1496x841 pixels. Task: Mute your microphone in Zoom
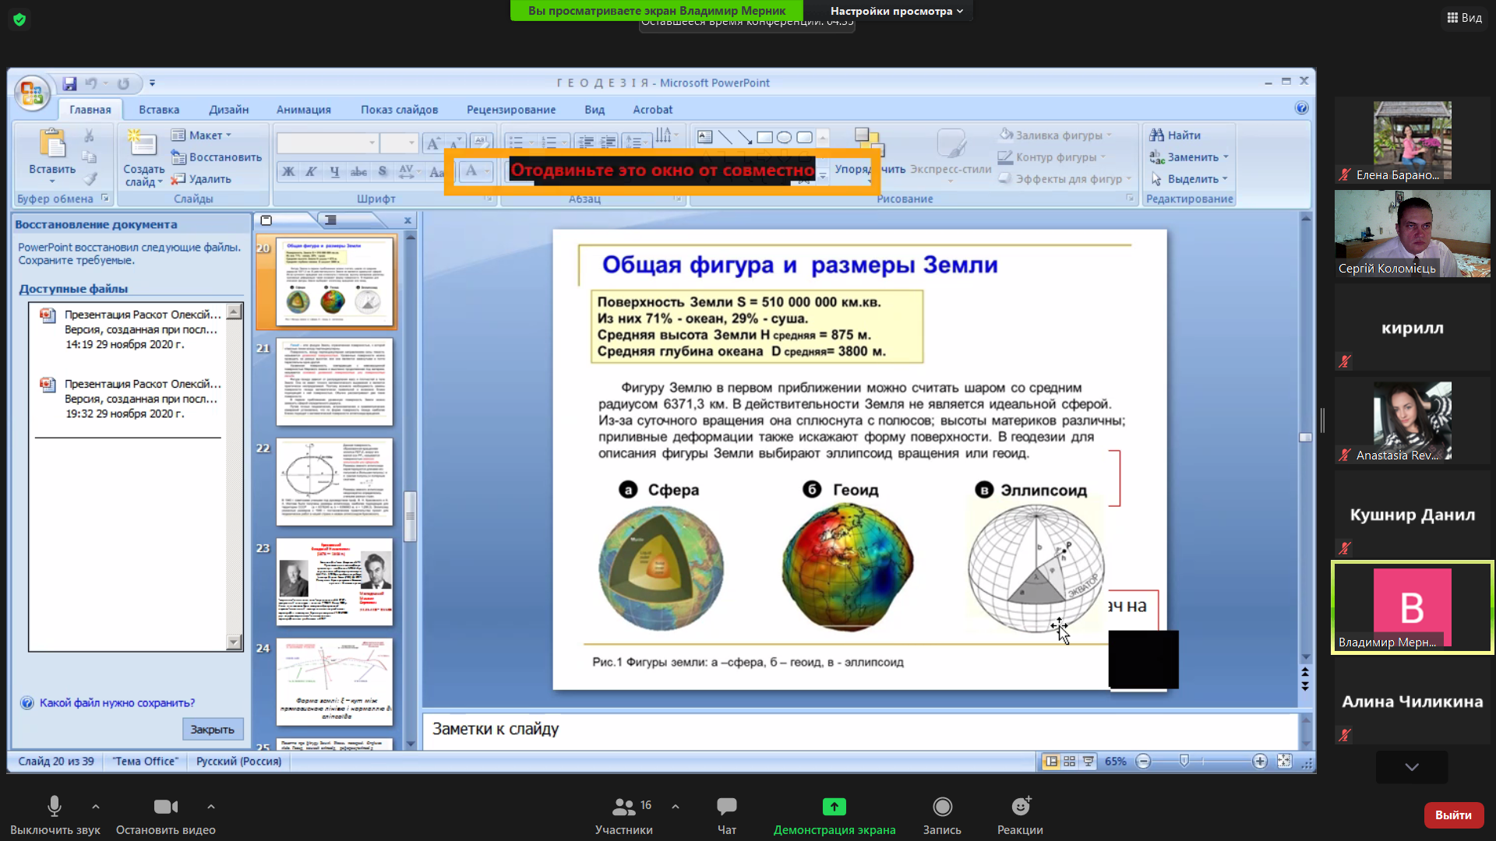[53, 807]
